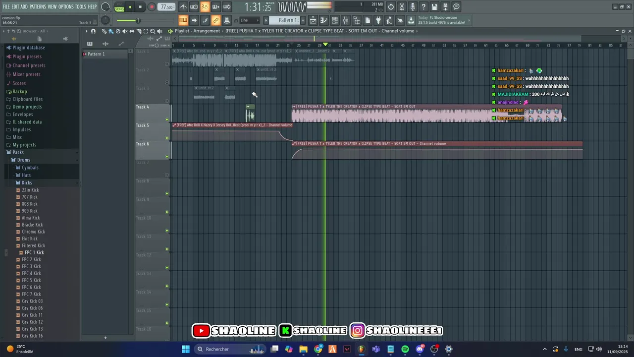The height and width of the screenshot is (357, 634).
Task: Enable wait for input to start playing
Action: 194,7
